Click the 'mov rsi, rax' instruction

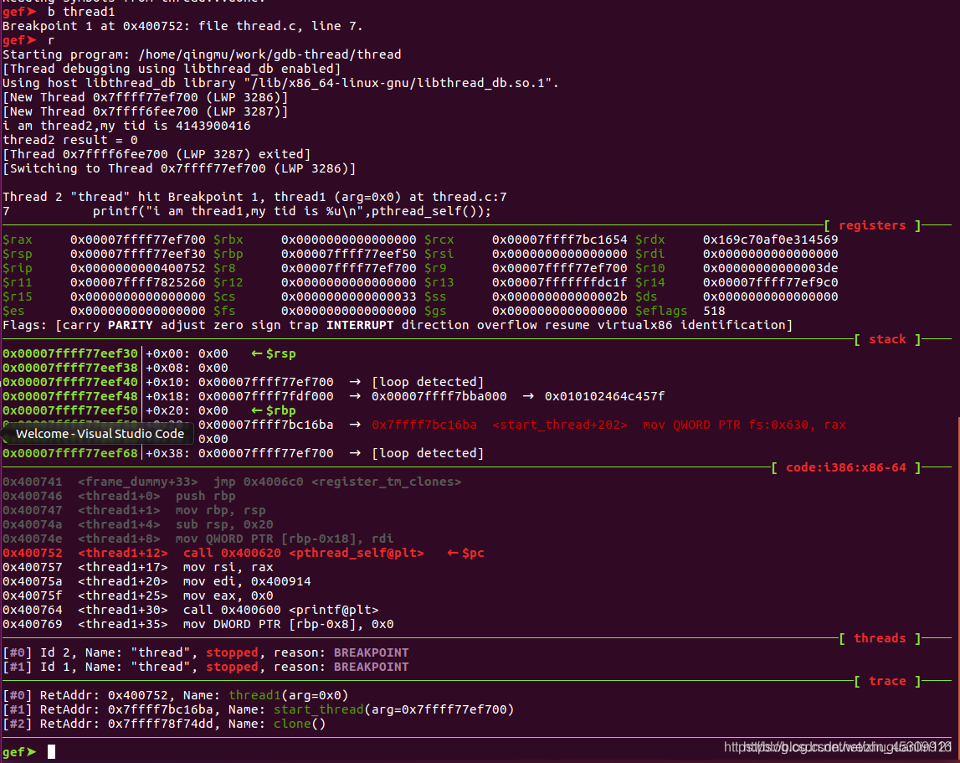228,567
